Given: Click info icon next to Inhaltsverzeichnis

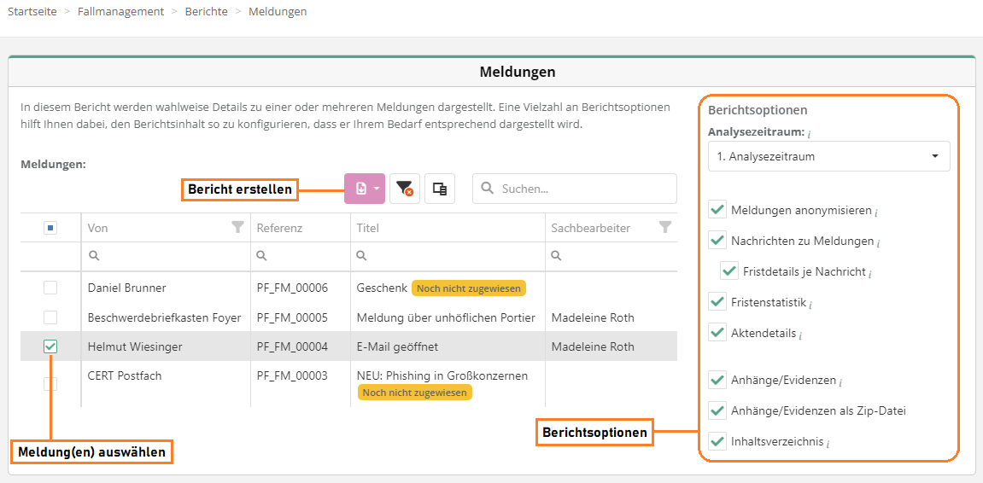Looking at the screenshot, I should pyautogui.click(x=828, y=443).
